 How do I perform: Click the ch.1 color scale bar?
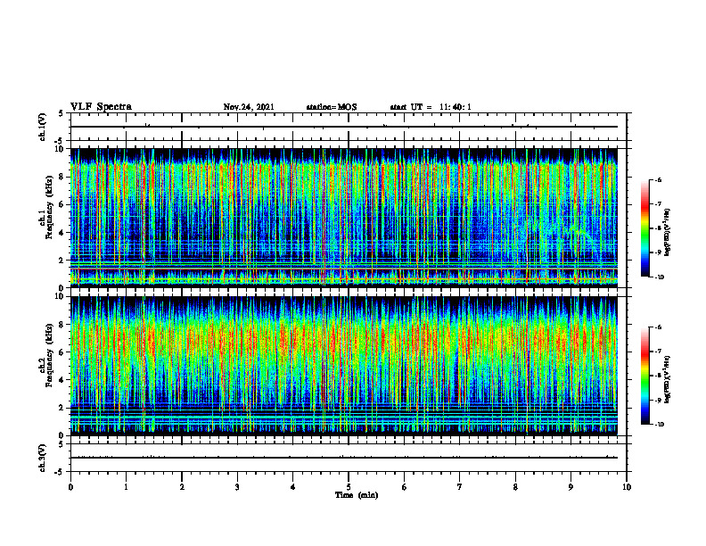[x=644, y=228]
